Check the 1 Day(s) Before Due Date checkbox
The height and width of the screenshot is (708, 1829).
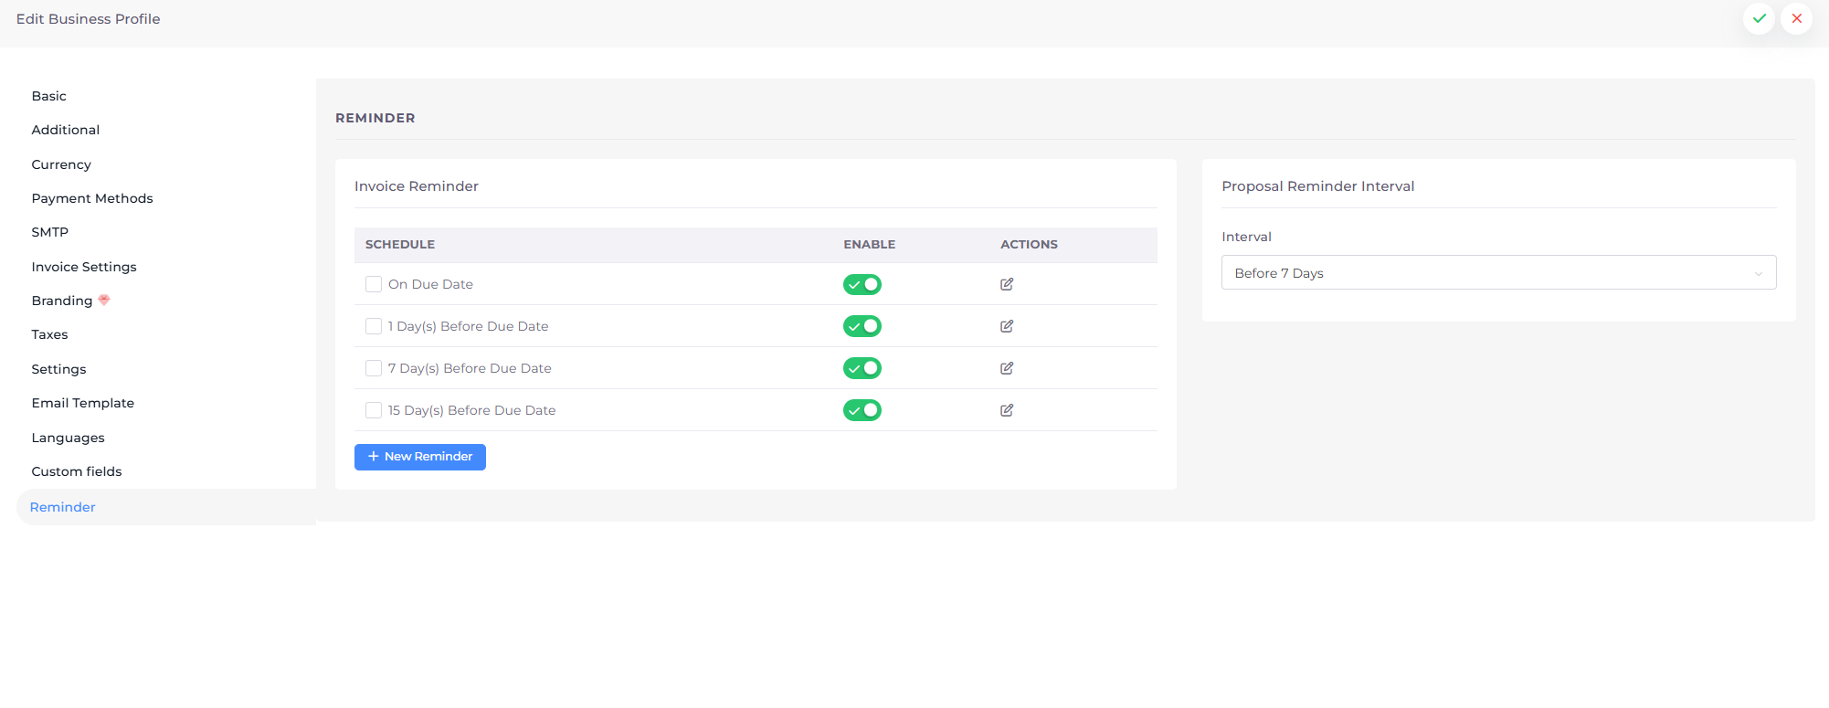(374, 326)
